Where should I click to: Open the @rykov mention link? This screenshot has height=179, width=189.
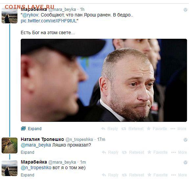point(30,15)
